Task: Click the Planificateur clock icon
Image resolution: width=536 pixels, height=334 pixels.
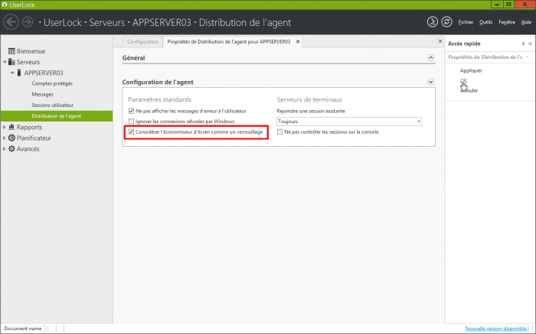Action: point(11,138)
